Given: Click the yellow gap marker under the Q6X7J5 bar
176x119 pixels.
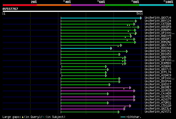Looking at the screenshot, I should (118, 46).
